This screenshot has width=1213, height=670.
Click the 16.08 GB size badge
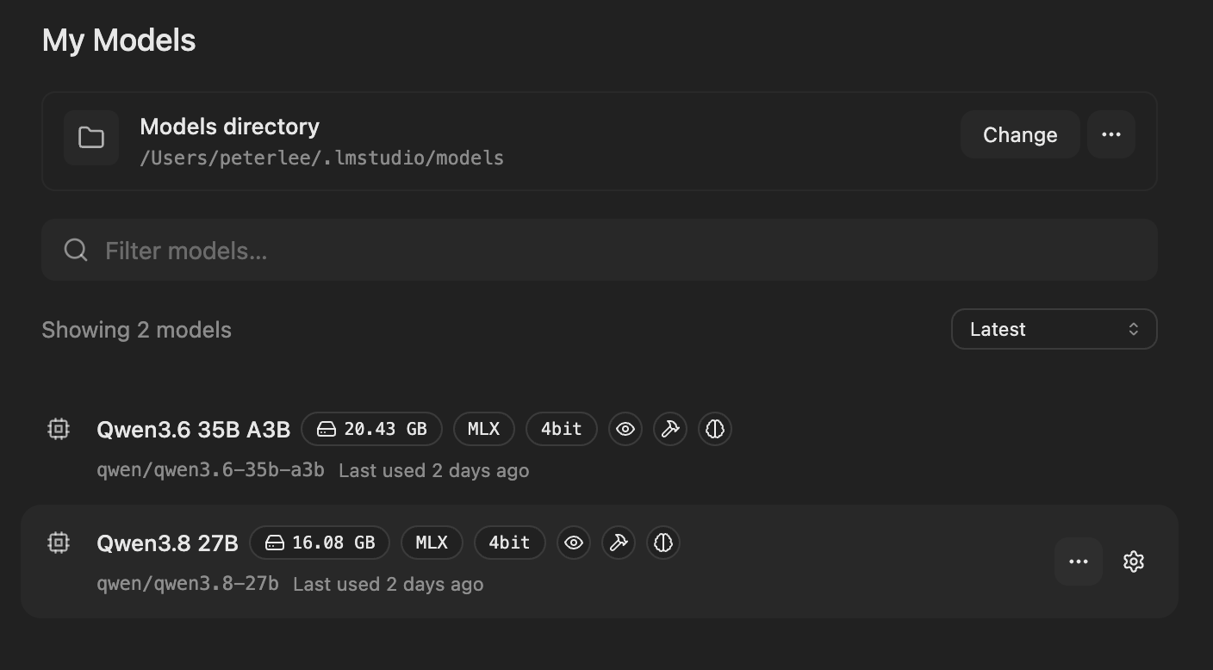pos(320,543)
